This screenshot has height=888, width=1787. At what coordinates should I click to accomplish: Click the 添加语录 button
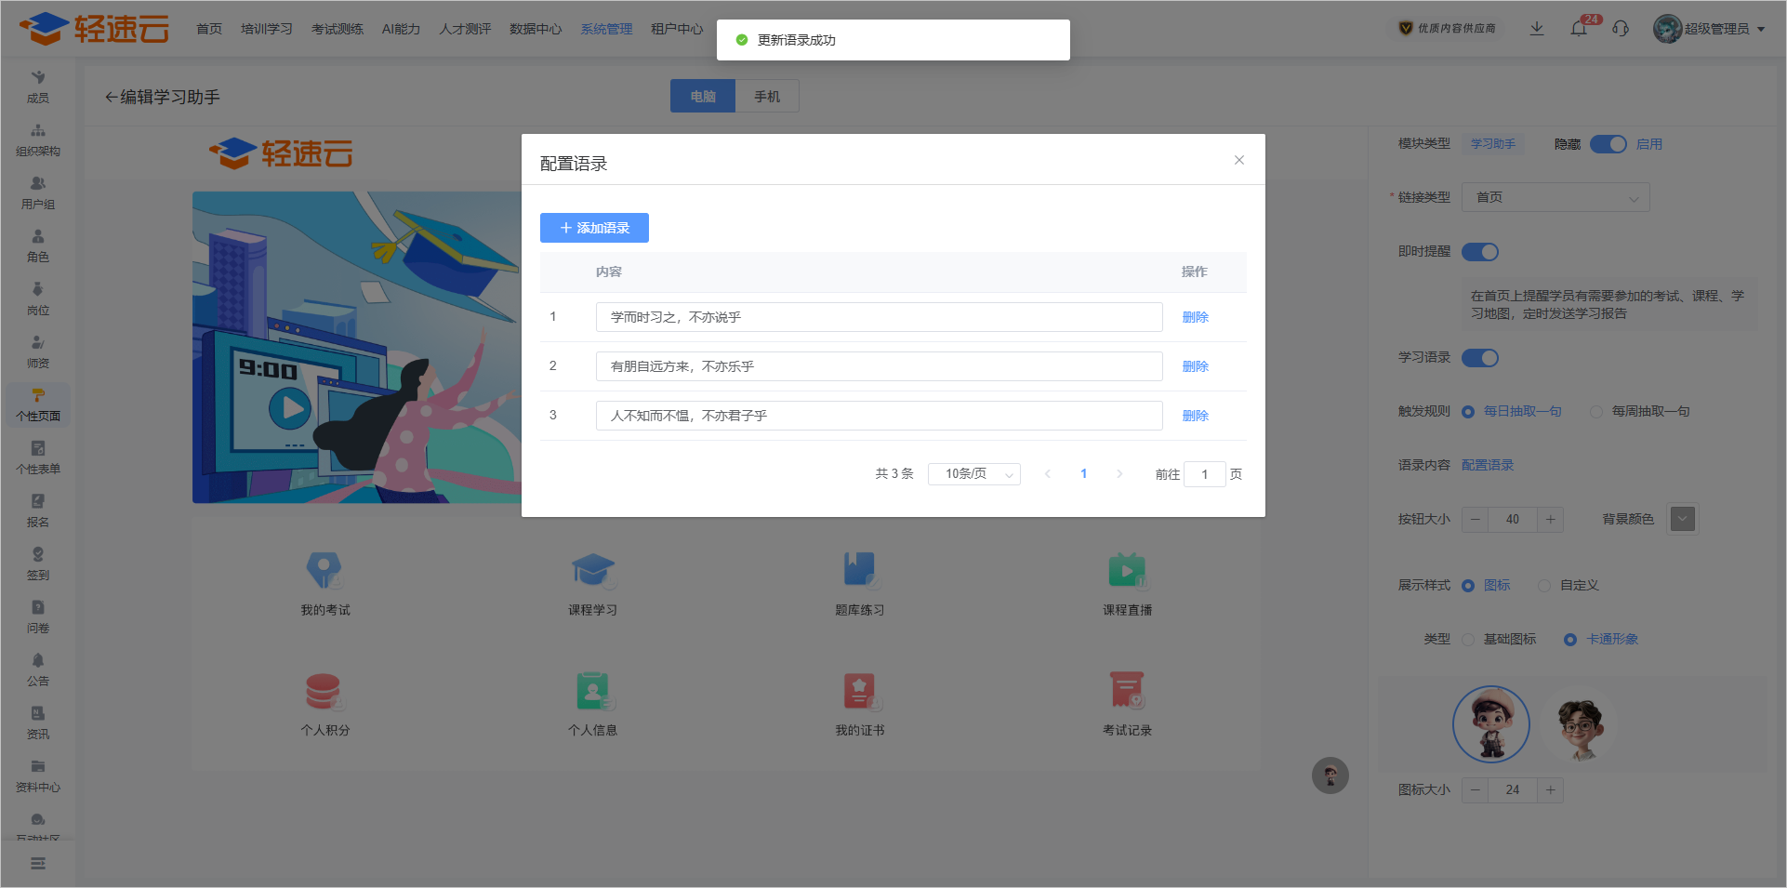click(x=594, y=228)
